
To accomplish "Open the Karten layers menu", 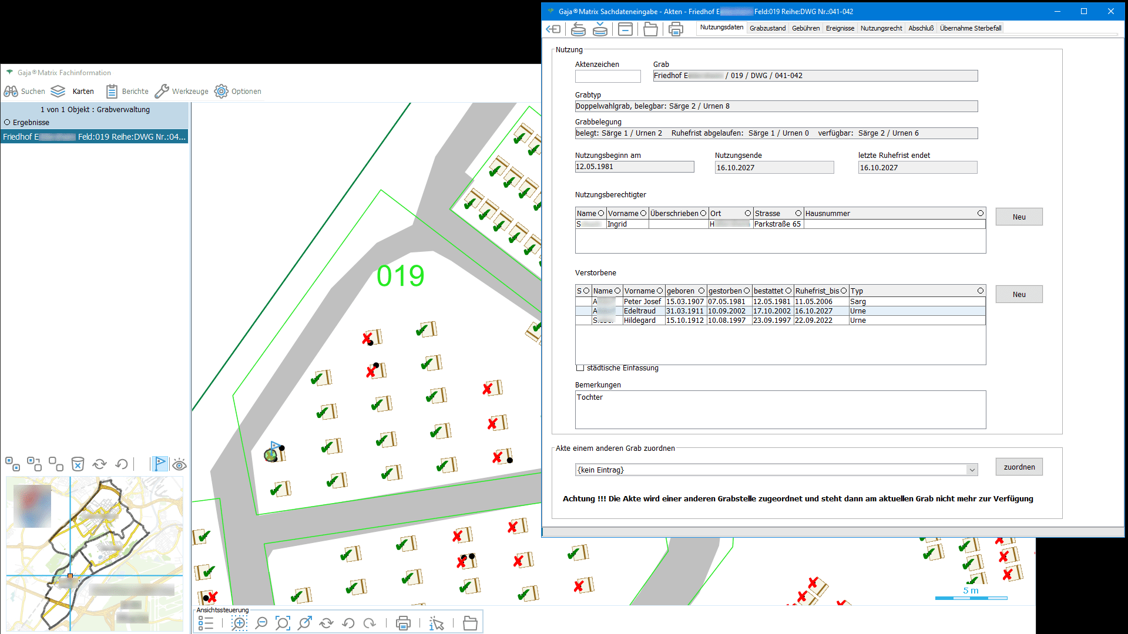I will pos(72,92).
